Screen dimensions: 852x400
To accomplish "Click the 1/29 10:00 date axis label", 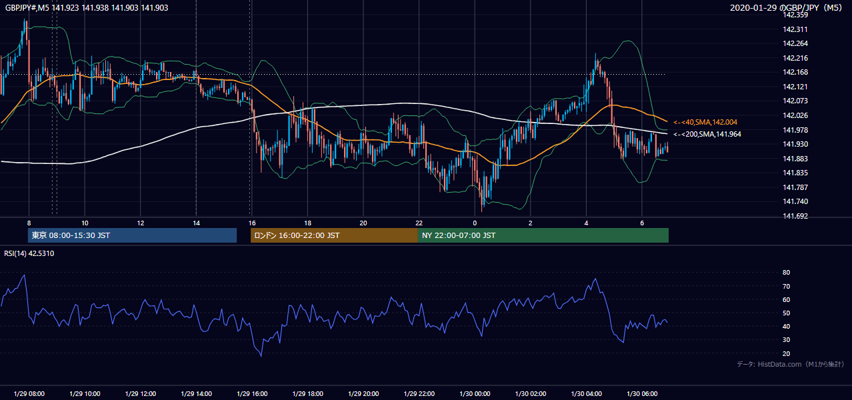I will [x=85, y=393].
